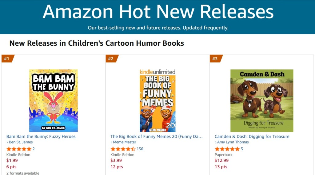Open The Big Book of Funny Memes 20 title
The image size is (315, 175).
[157, 136]
